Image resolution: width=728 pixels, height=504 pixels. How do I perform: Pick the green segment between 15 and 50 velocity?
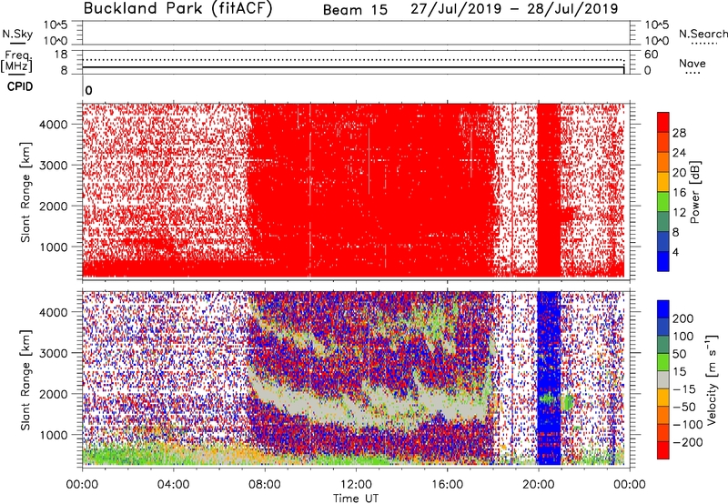(663, 362)
